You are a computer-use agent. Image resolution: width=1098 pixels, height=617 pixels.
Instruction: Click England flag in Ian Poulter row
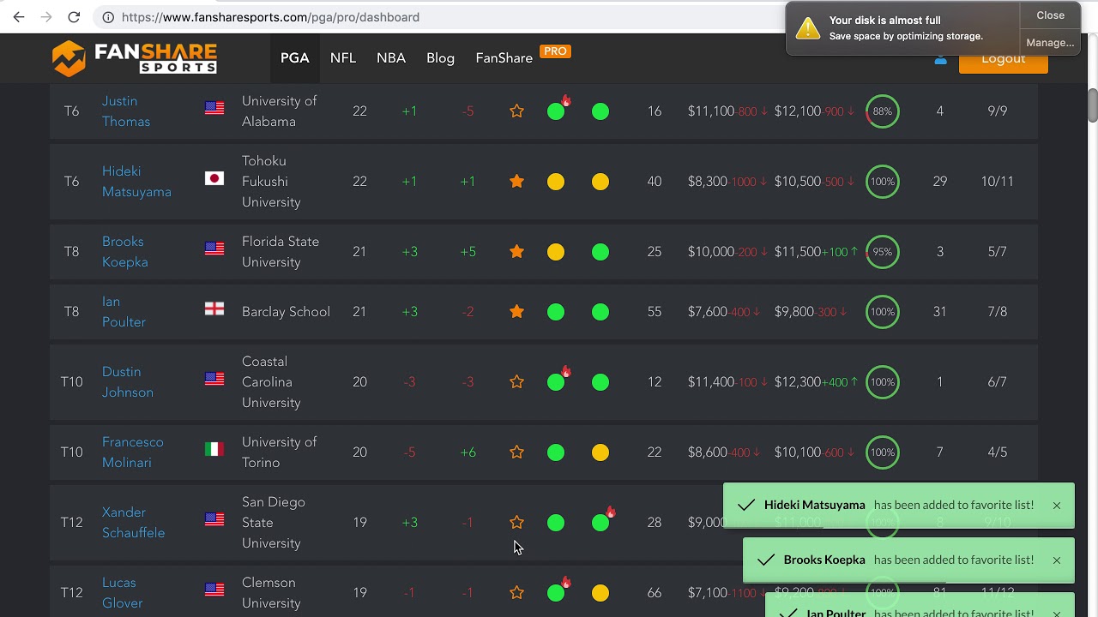tap(214, 308)
